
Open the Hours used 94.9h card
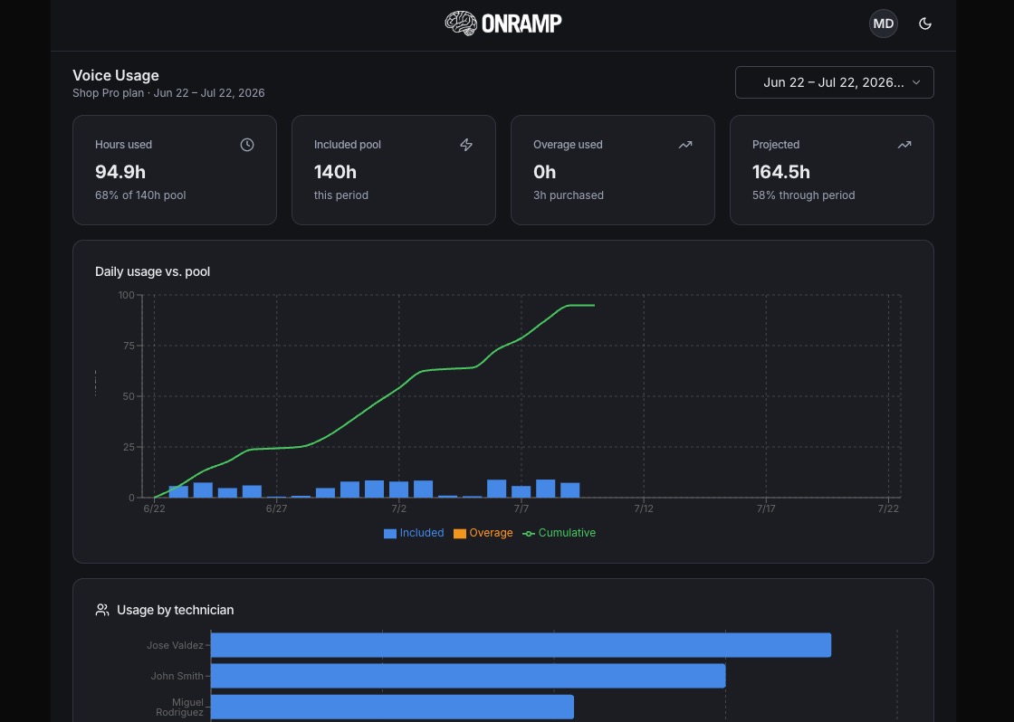[x=175, y=170]
